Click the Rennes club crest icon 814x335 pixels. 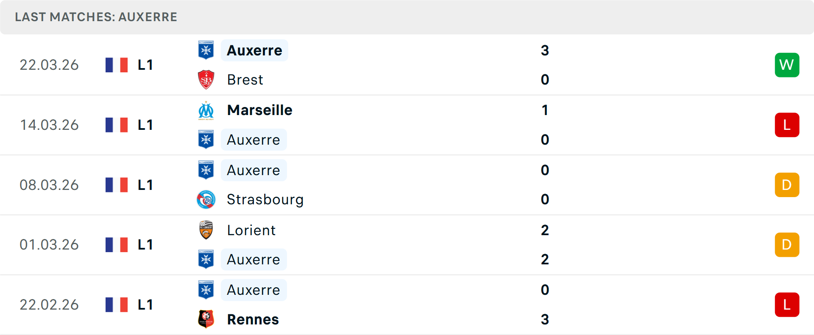point(206,319)
